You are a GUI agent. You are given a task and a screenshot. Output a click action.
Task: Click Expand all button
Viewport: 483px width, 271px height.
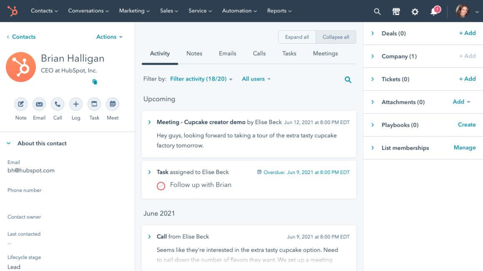click(x=297, y=37)
